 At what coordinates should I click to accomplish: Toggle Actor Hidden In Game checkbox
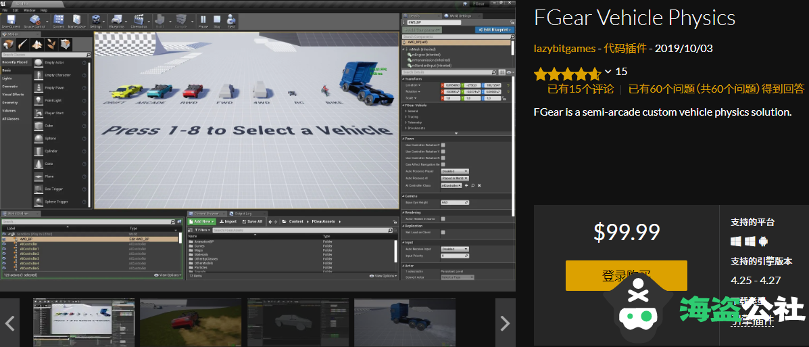[x=443, y=219]
